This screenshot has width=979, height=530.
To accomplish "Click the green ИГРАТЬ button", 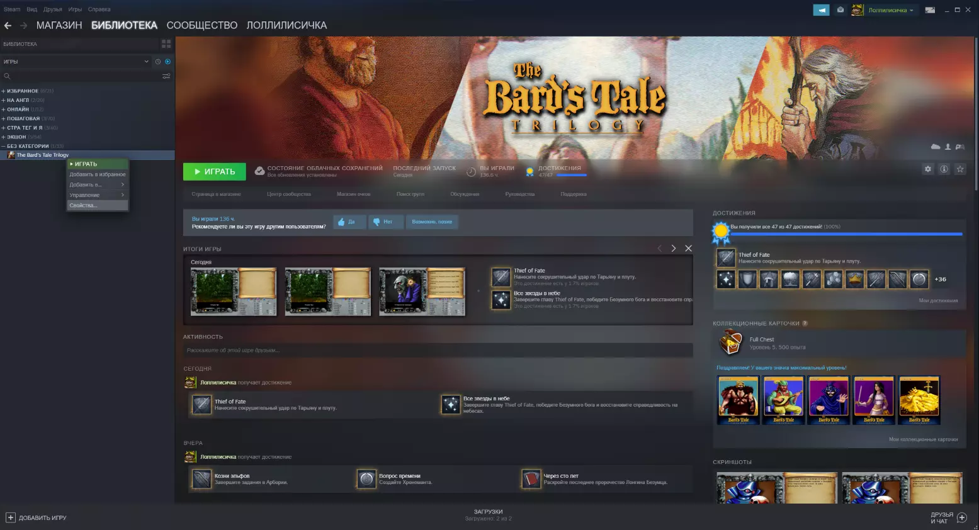I will pos(215,171).
